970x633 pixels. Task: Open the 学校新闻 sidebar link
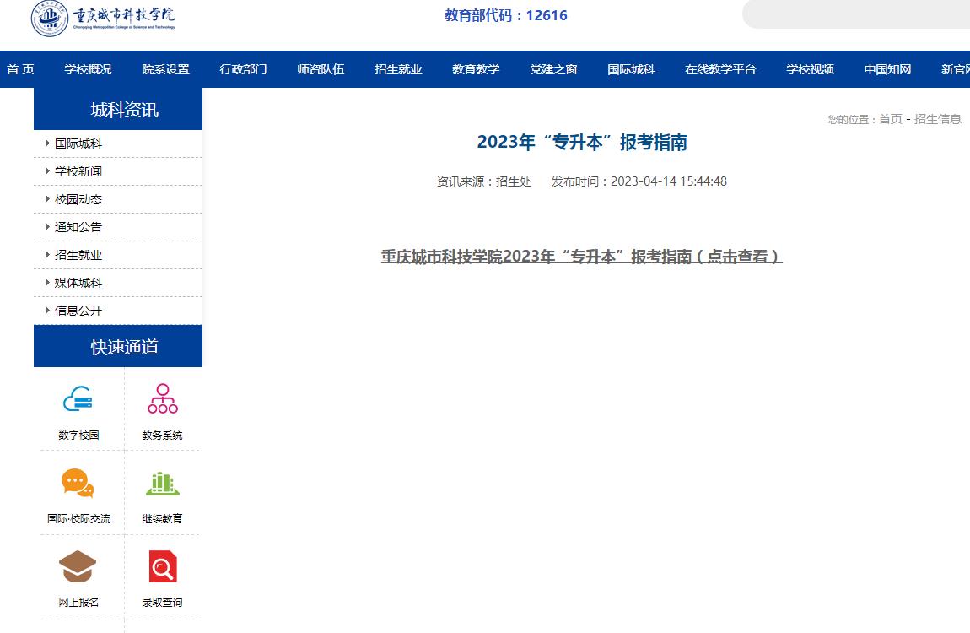coord(78,171)
